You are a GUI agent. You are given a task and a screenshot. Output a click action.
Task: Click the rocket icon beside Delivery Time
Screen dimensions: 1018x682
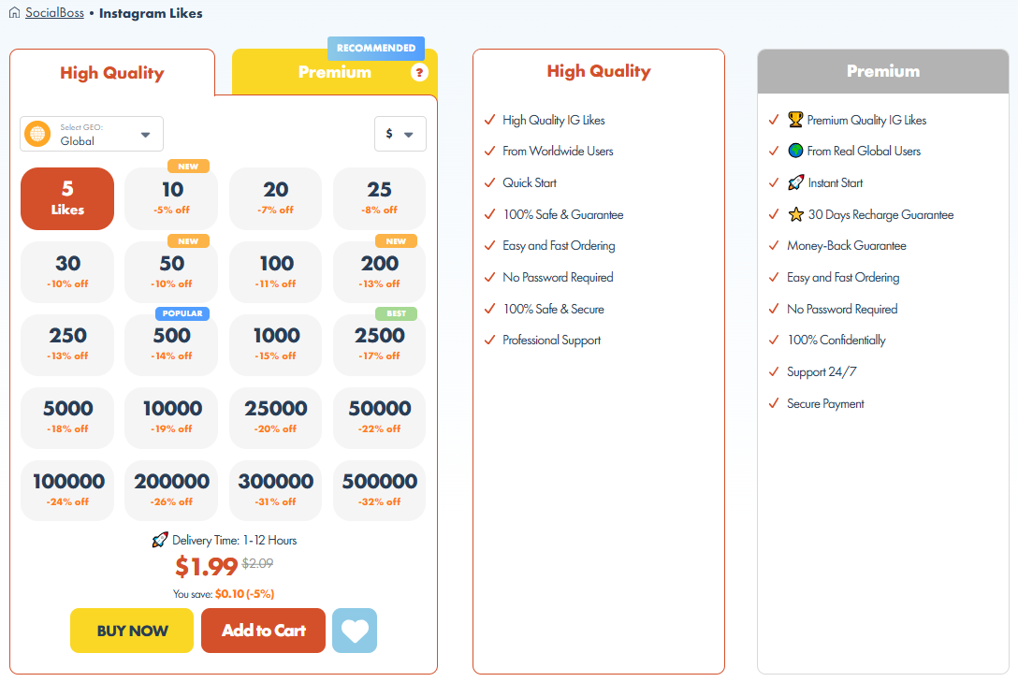[160, 540]
